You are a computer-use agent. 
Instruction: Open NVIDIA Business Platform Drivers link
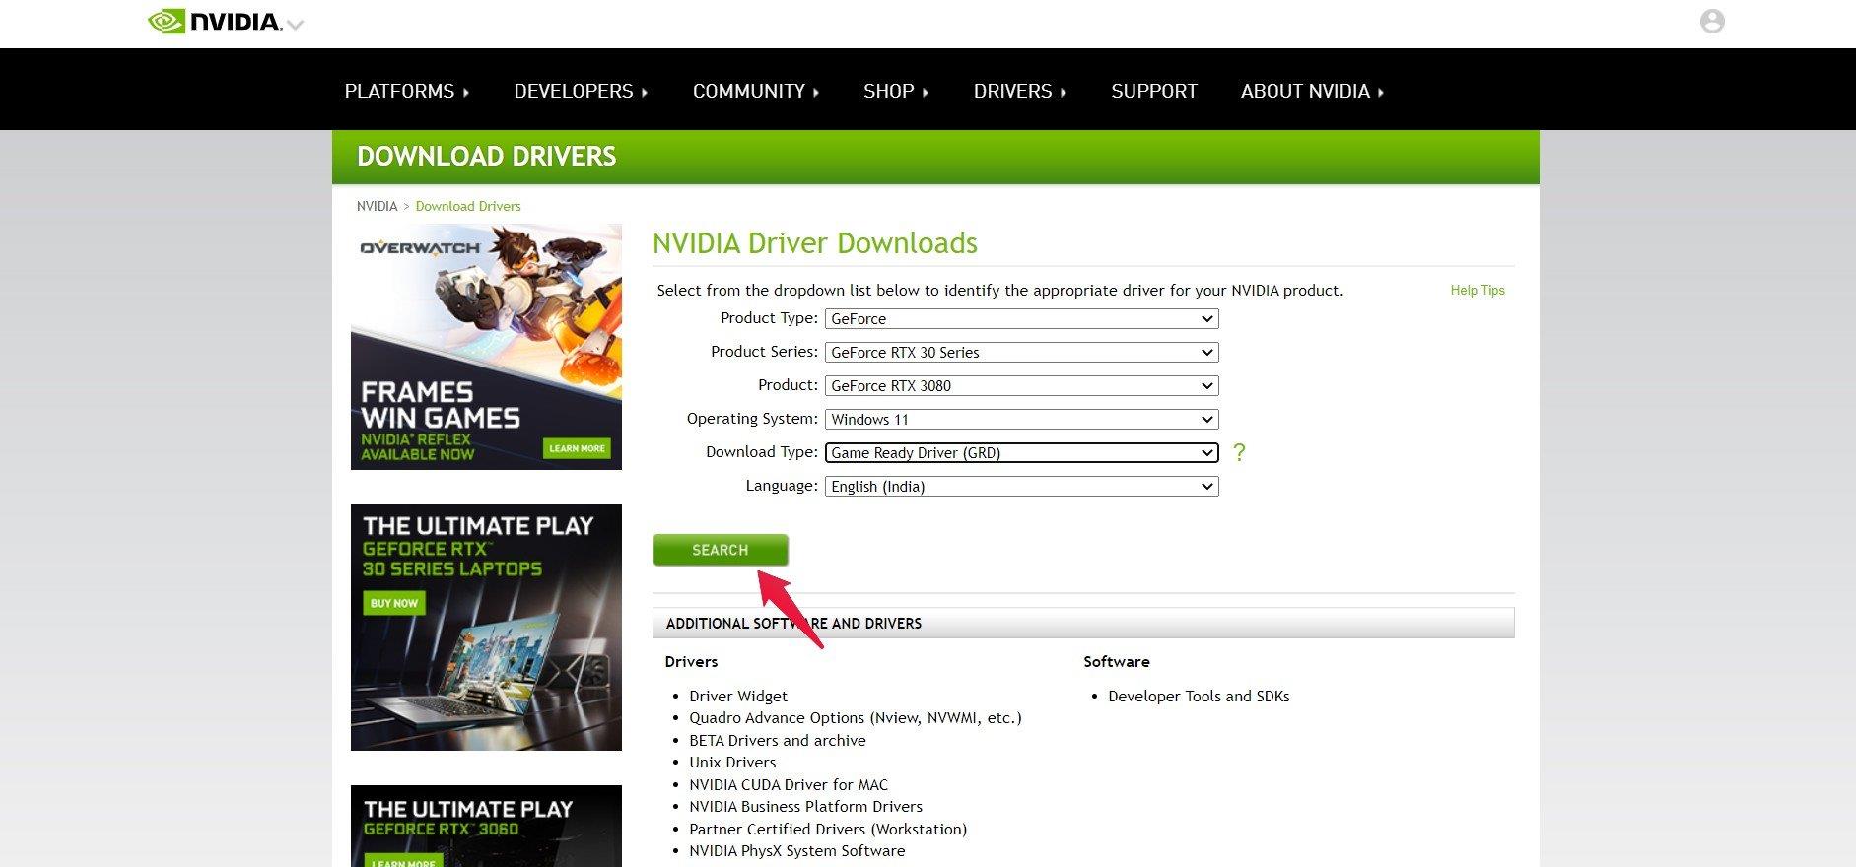[x=806, y=807]
